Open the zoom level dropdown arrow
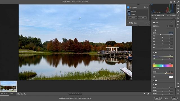The height and width of the screenshot is (101, 180). coord(15,94)
